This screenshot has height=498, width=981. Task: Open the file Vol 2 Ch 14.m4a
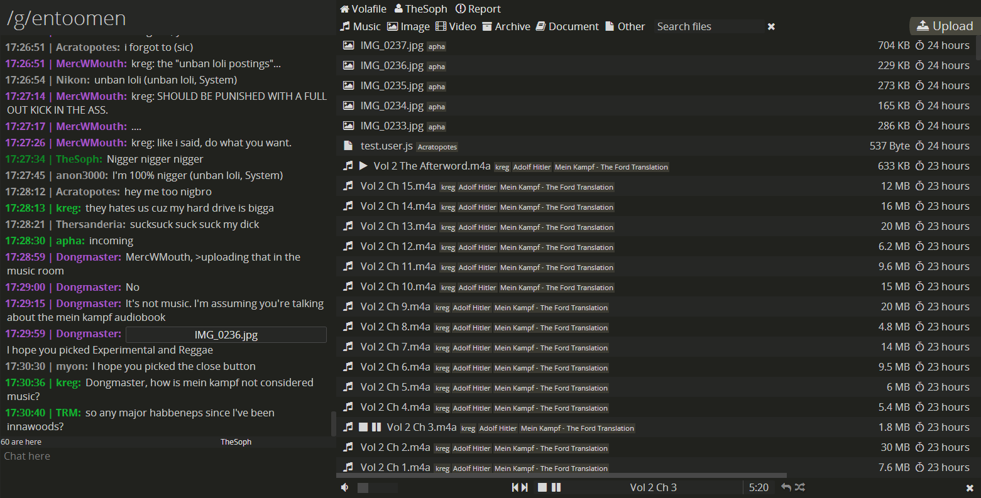[398, 206]
